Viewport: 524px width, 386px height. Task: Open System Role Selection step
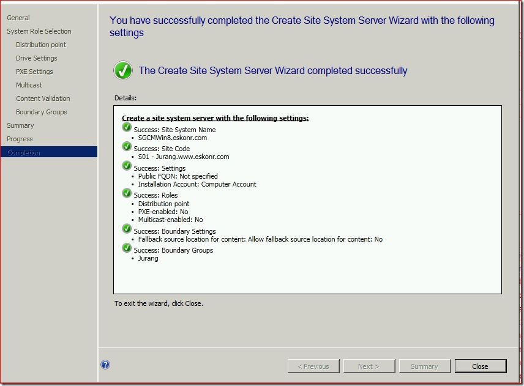click(x=39, y=31)
